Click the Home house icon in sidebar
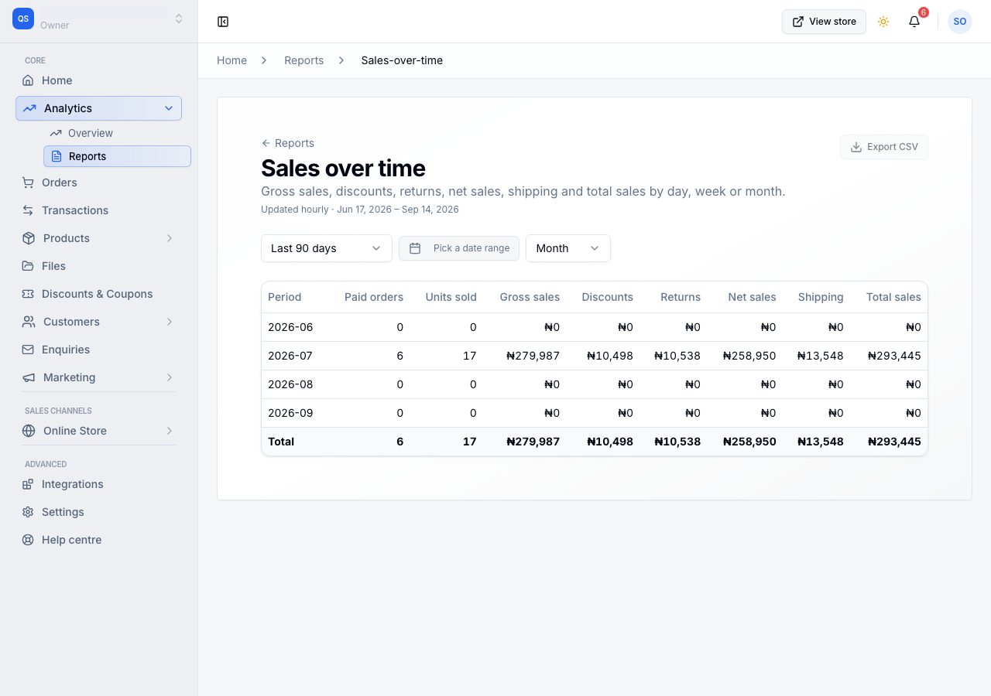The width and height of the screenshot is (991, 696). 28,80
